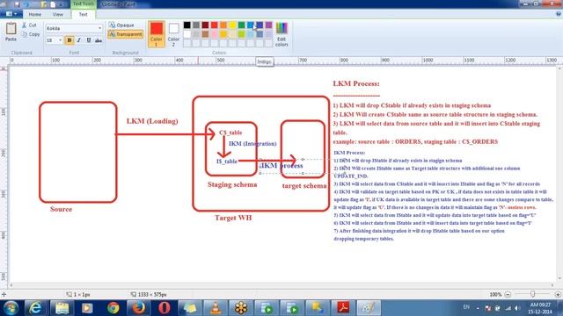
Task: Pick the red color swatch in palette
Action: pos(215,25)
